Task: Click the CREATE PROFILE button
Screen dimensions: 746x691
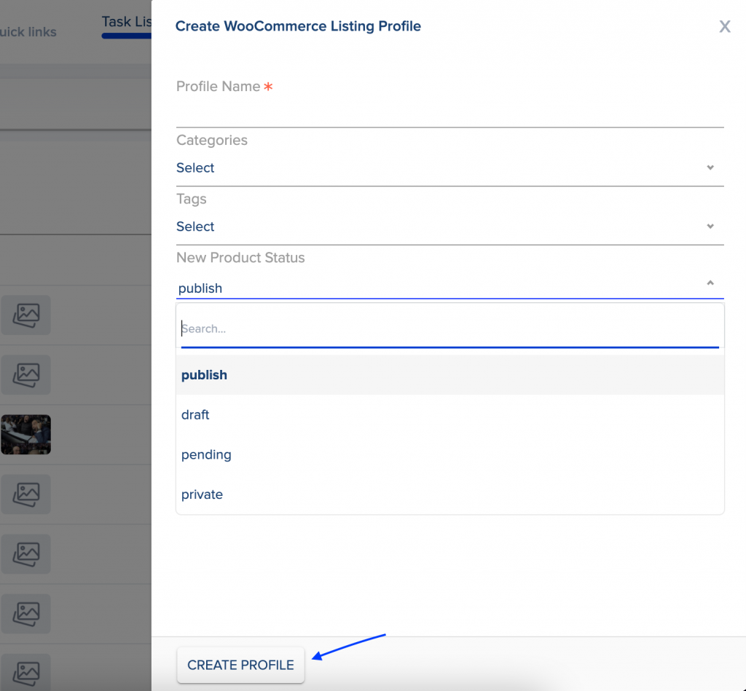Action: pyautogui.click(x=240, y=664)
